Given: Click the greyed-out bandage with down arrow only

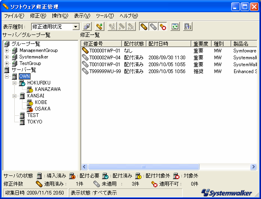Looking at the screenshot, I should point(122,26).
